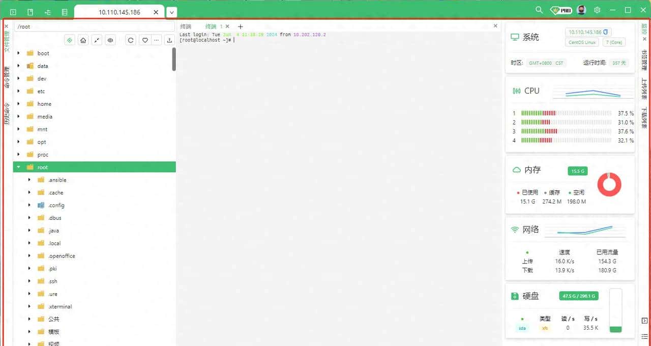Open the search magnifier in title bar
Viewport: 651px width, 346px height.
coord(539,10)
